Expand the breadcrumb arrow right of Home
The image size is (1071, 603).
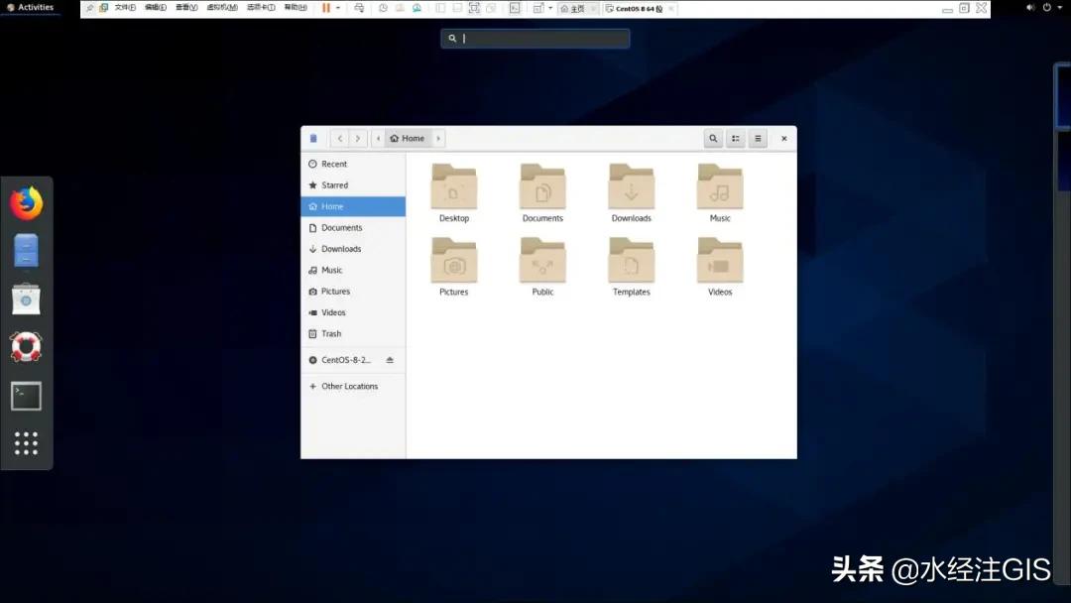[437, 138]
